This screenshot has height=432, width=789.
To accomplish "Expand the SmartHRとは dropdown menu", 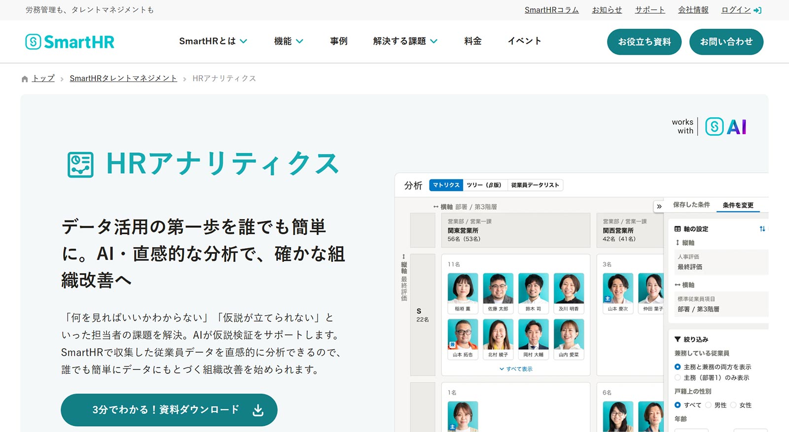I will point(213,41).
